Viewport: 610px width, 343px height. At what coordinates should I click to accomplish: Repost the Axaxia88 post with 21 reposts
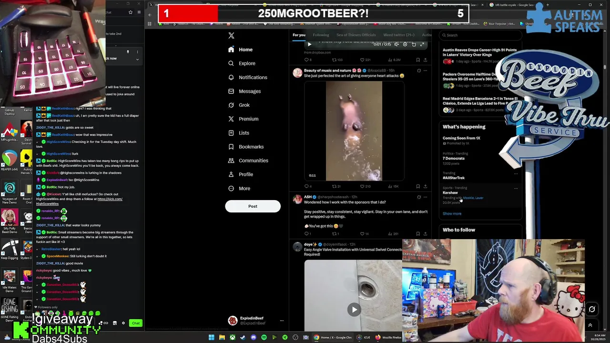point(336,186)
